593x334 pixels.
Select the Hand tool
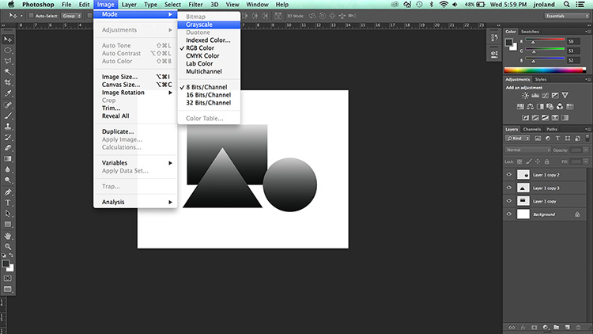point(8,236)
